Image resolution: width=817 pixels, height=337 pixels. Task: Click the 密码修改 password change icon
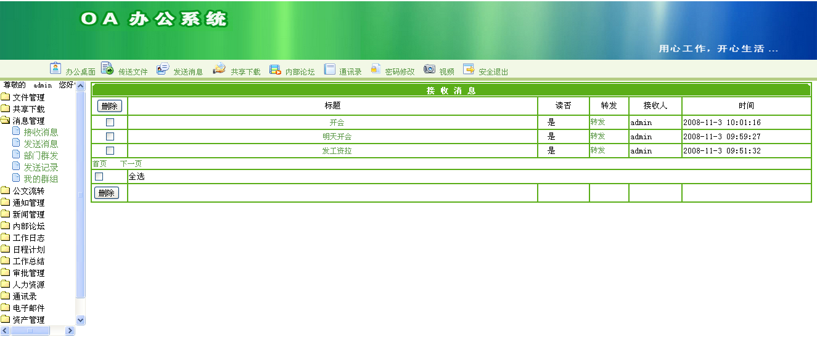[x=376, y=69]
